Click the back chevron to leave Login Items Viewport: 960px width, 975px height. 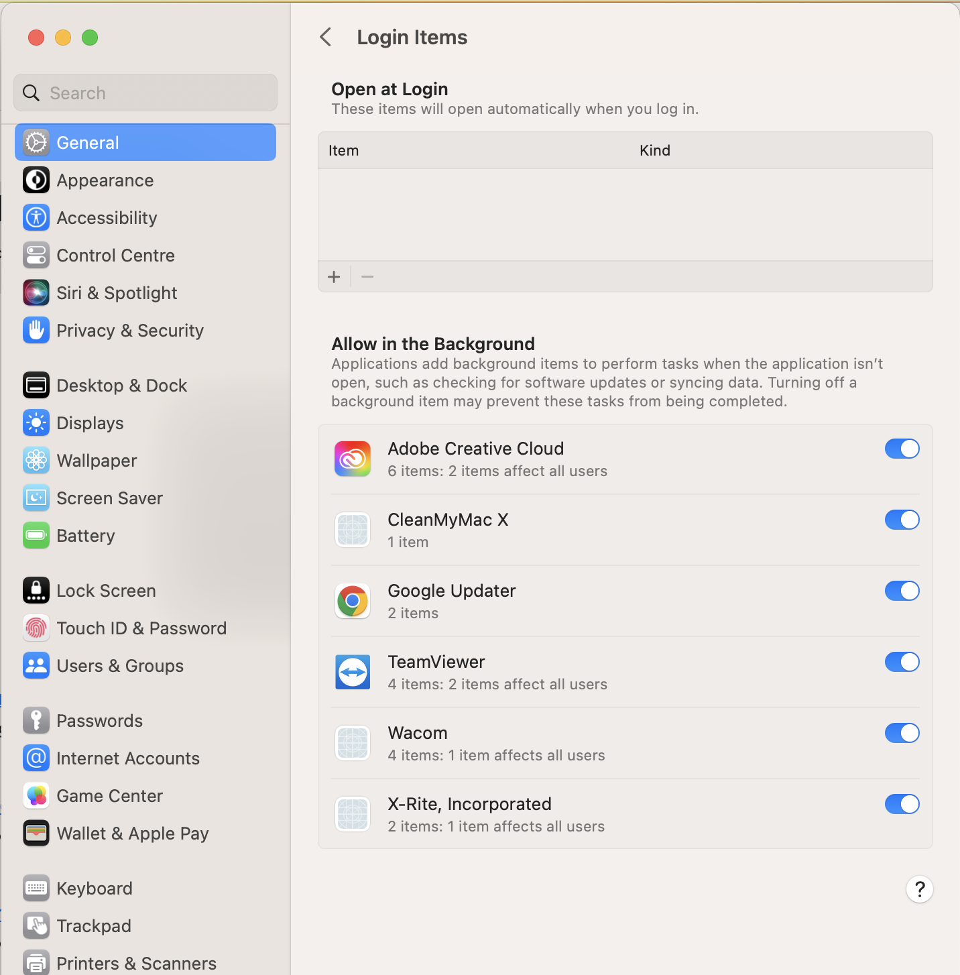click(x=326, y=37)
